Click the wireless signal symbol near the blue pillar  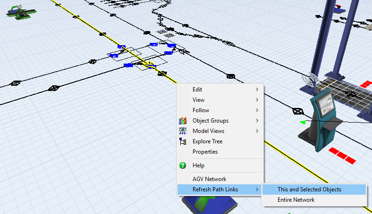312,79
